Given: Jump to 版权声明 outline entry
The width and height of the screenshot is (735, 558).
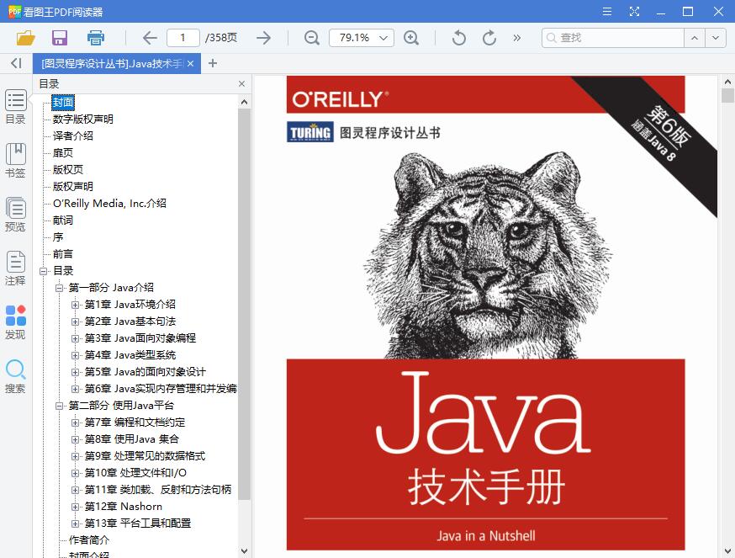Looking at the screenshot, I should [72, 186].
